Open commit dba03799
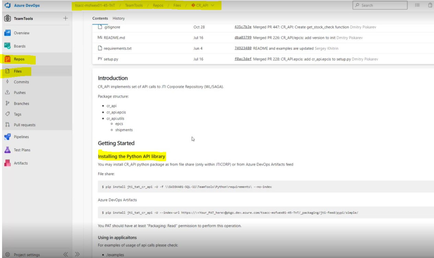The width and height of the screenshot is (434, 258). pos(243,38)
